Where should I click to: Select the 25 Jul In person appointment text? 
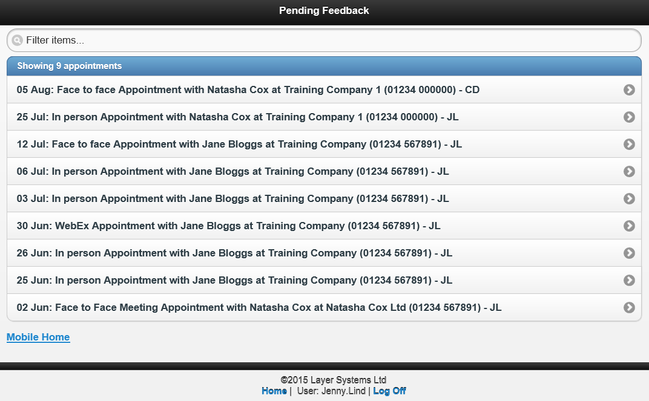237,117
